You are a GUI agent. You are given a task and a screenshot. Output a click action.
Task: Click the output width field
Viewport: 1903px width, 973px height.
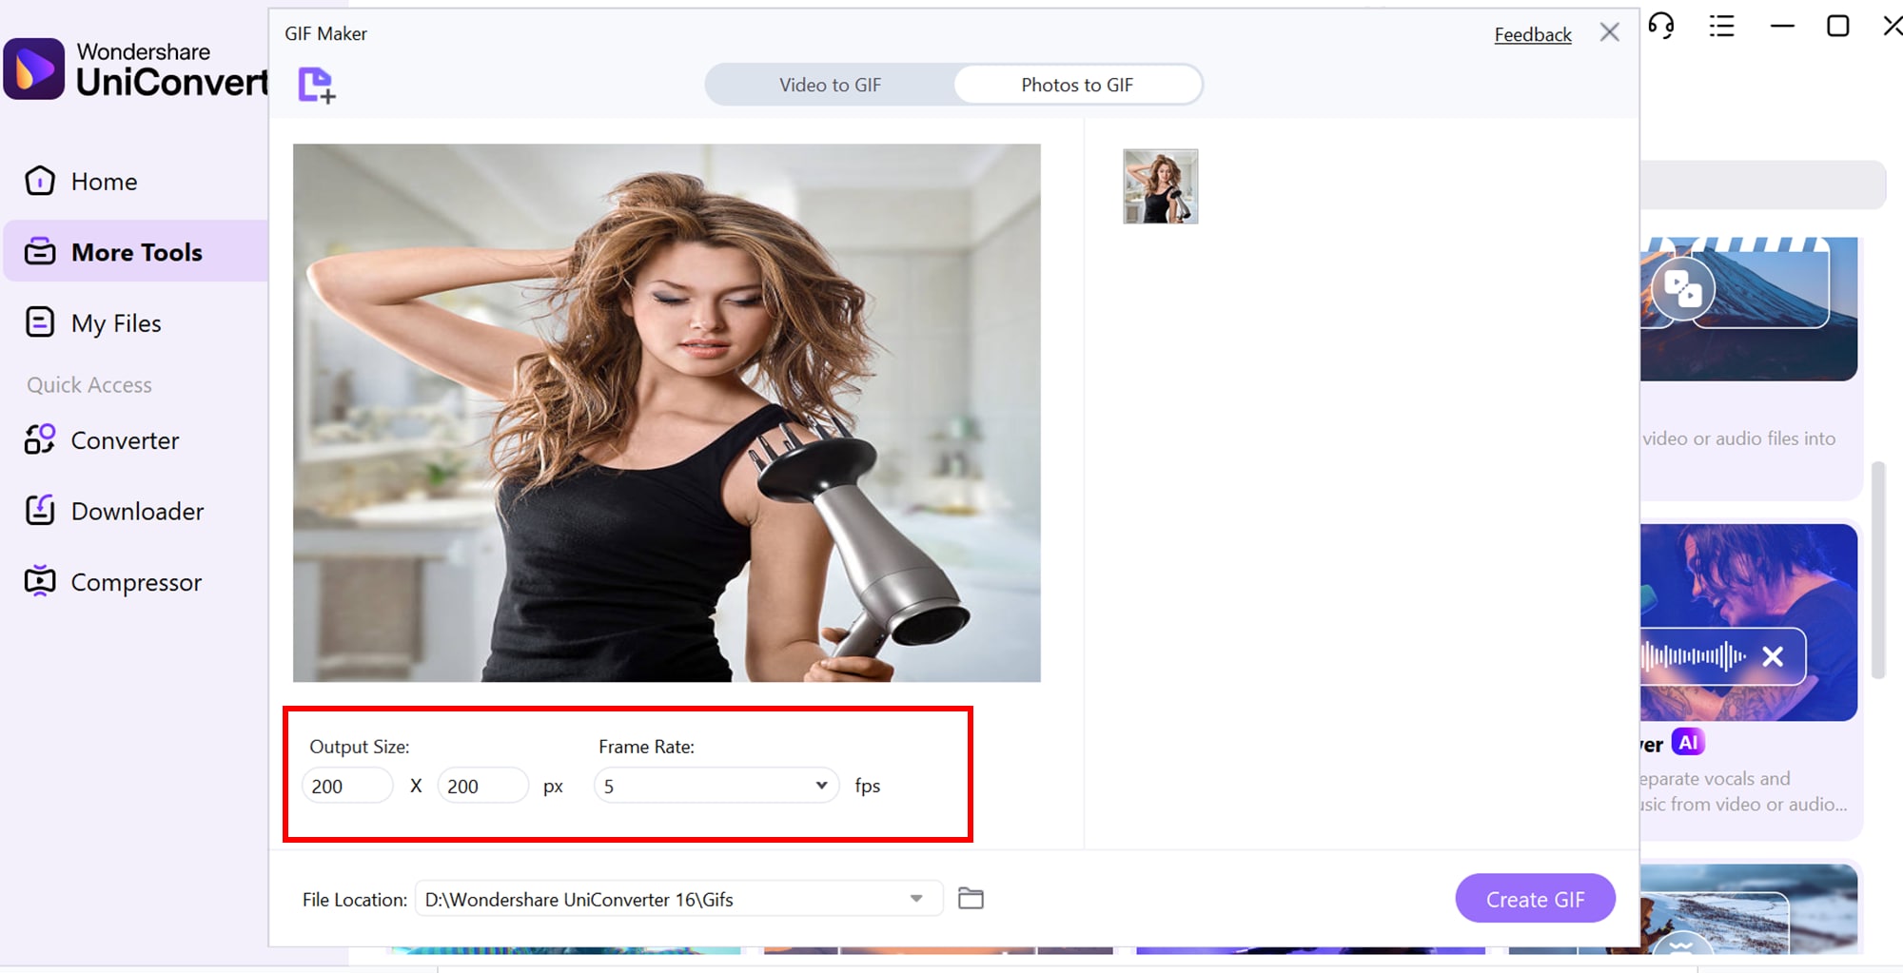pyautogui.click(x=347, y=786)
